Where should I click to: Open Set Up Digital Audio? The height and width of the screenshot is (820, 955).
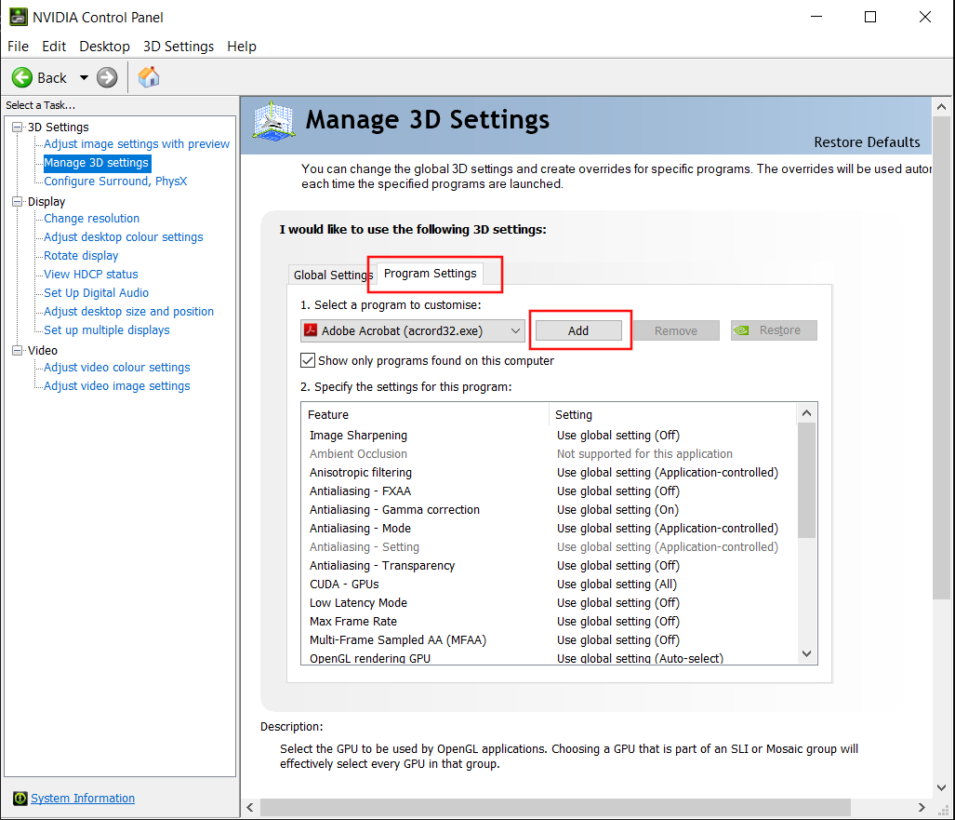pyautogui.click(x=96, y=292)
